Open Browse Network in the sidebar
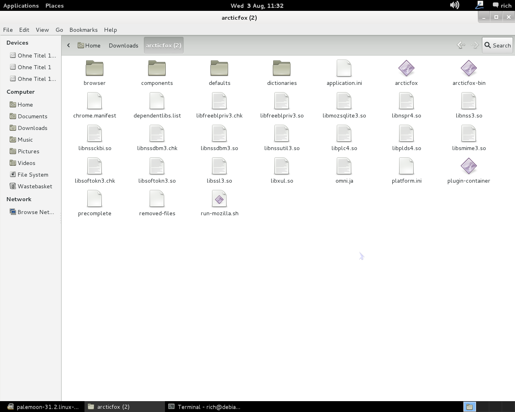 (32, 212)
